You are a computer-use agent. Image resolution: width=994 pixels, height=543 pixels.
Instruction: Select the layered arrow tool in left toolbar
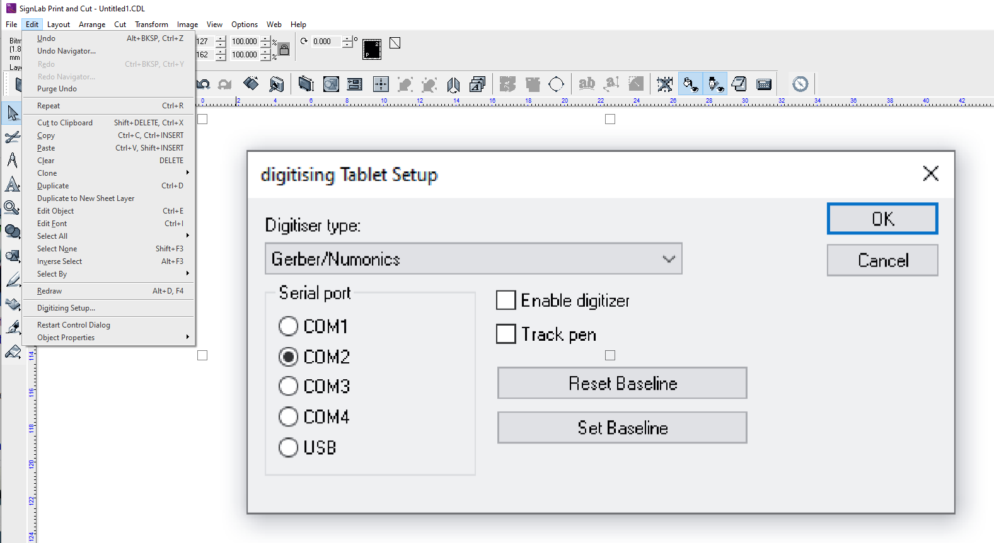[x=13, y=304]
